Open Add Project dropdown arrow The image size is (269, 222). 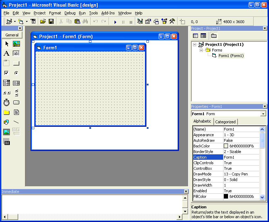click(x=15, y=21)
